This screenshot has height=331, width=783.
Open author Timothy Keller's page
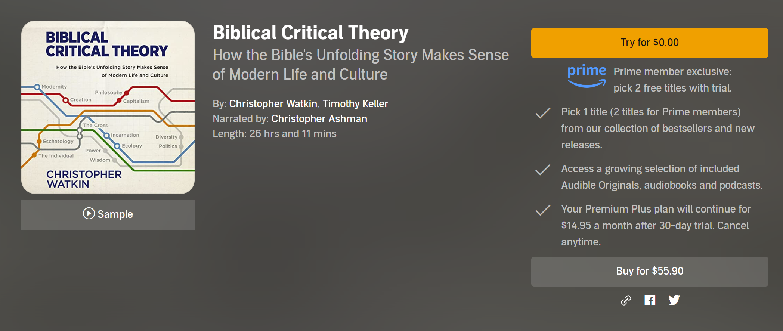(355, 104)
